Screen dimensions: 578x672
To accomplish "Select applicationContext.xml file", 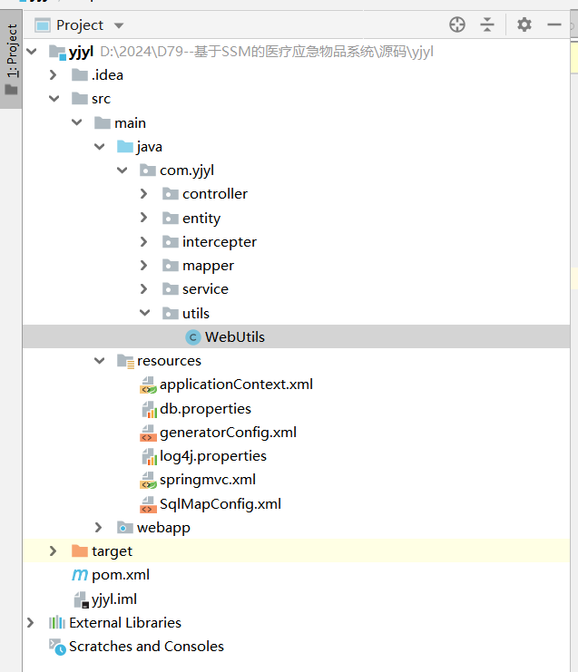I will (x=236, y=385).
